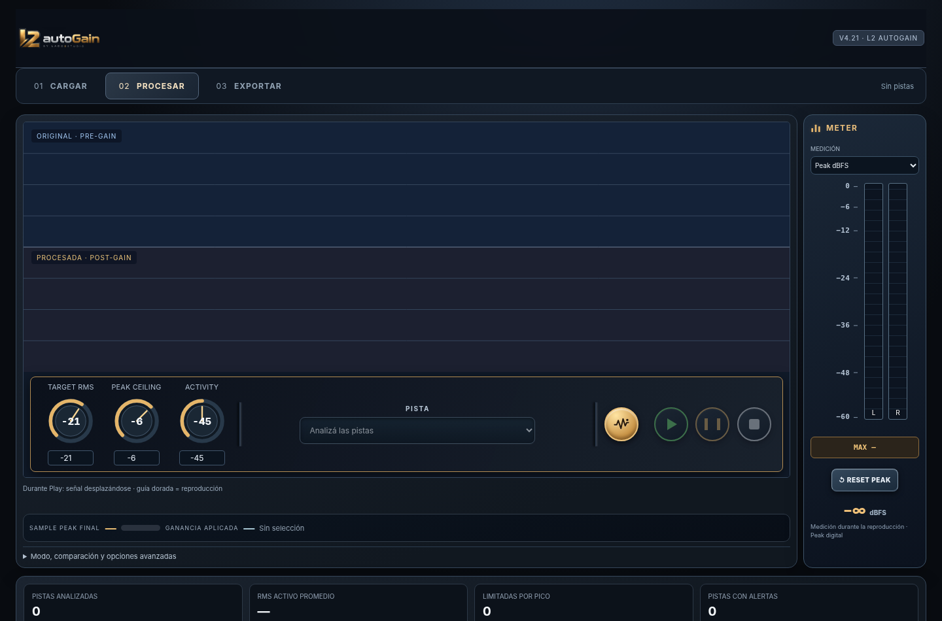Click the golden analyze waveform button

tap(621, 424)
